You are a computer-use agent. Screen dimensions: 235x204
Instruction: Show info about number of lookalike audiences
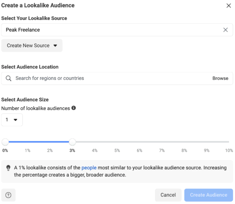coord(74,108)
